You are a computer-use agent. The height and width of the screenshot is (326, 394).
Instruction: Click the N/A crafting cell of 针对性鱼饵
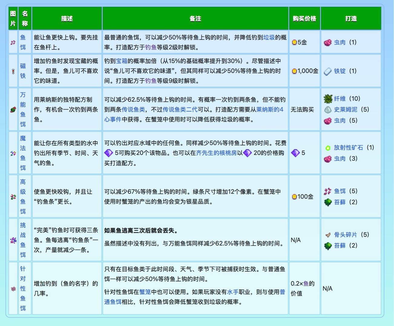[x=351, y=288]
